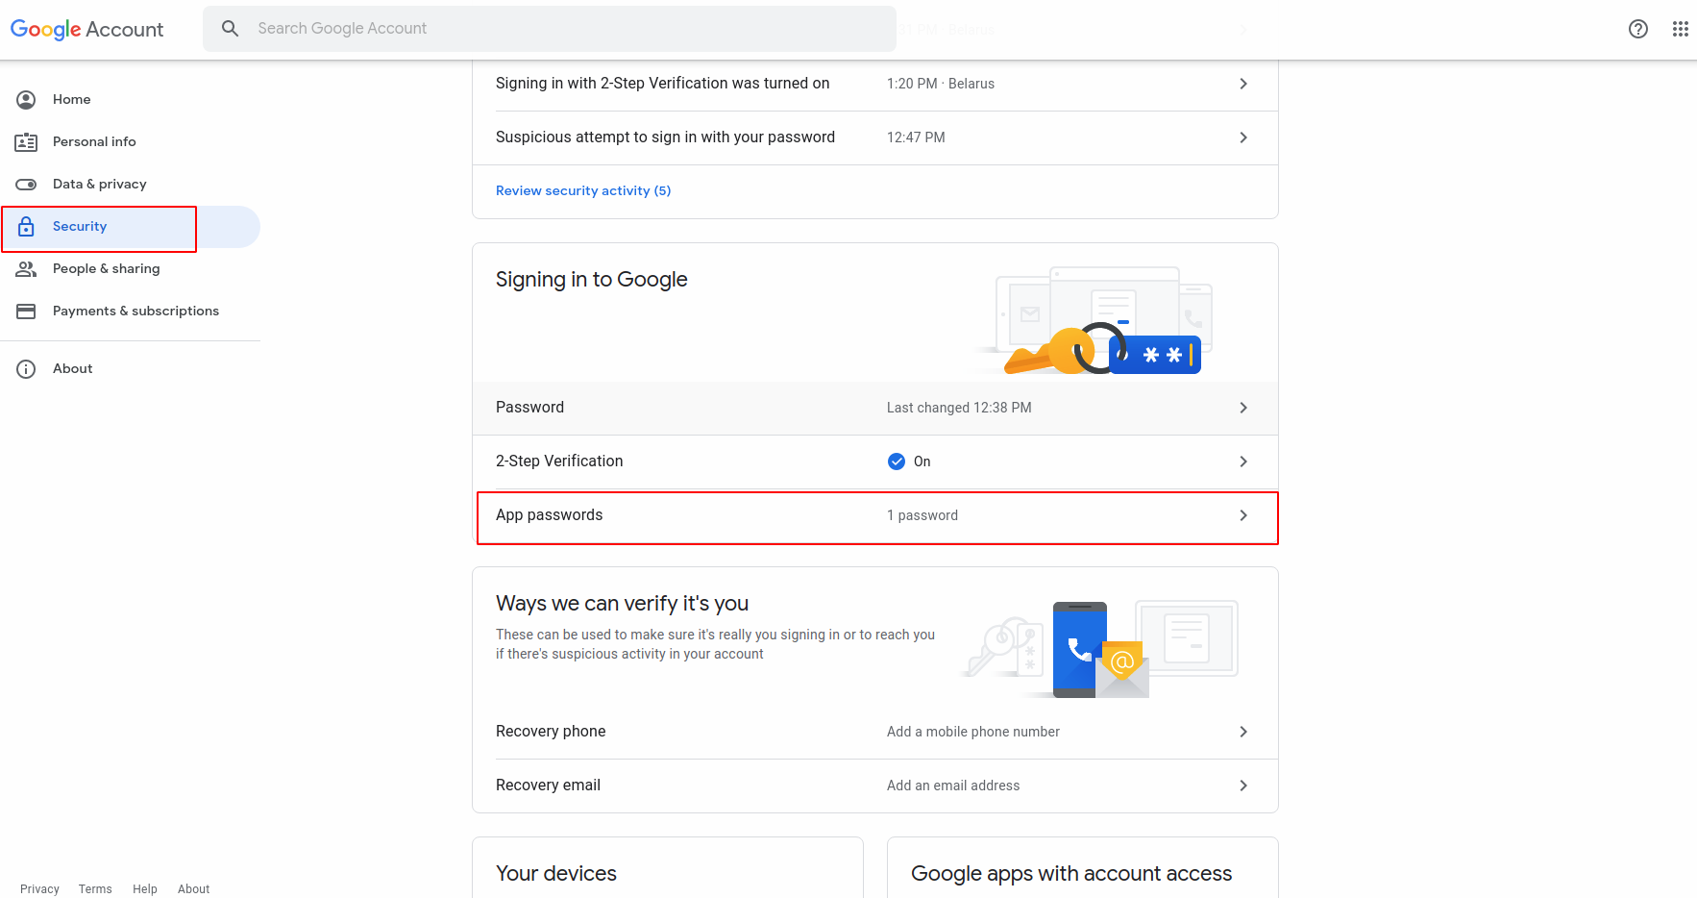Open 2-Step Verification row chevron

coord(1243,461)
